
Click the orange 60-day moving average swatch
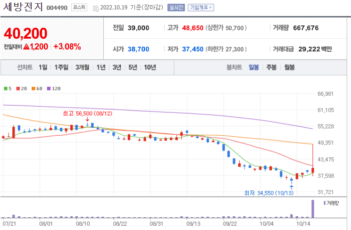pos(33,89)
